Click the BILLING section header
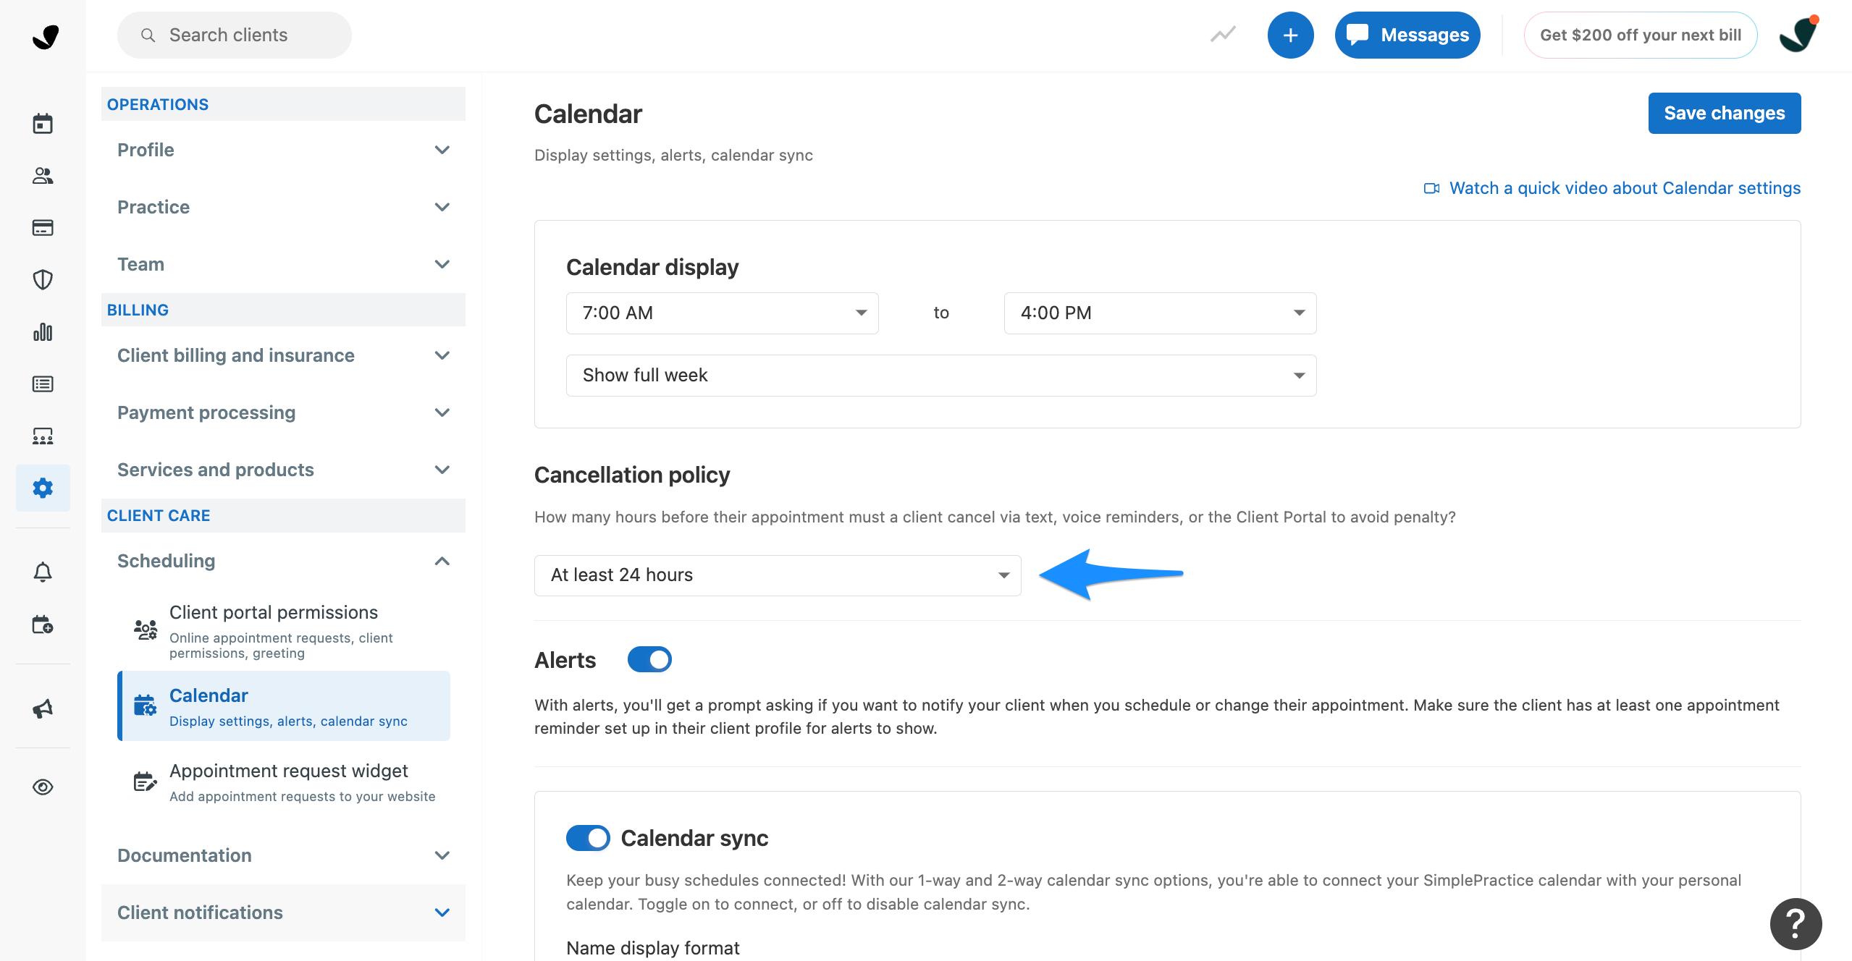The height and width of the screenshot is (961, 1852). point(283,310)
